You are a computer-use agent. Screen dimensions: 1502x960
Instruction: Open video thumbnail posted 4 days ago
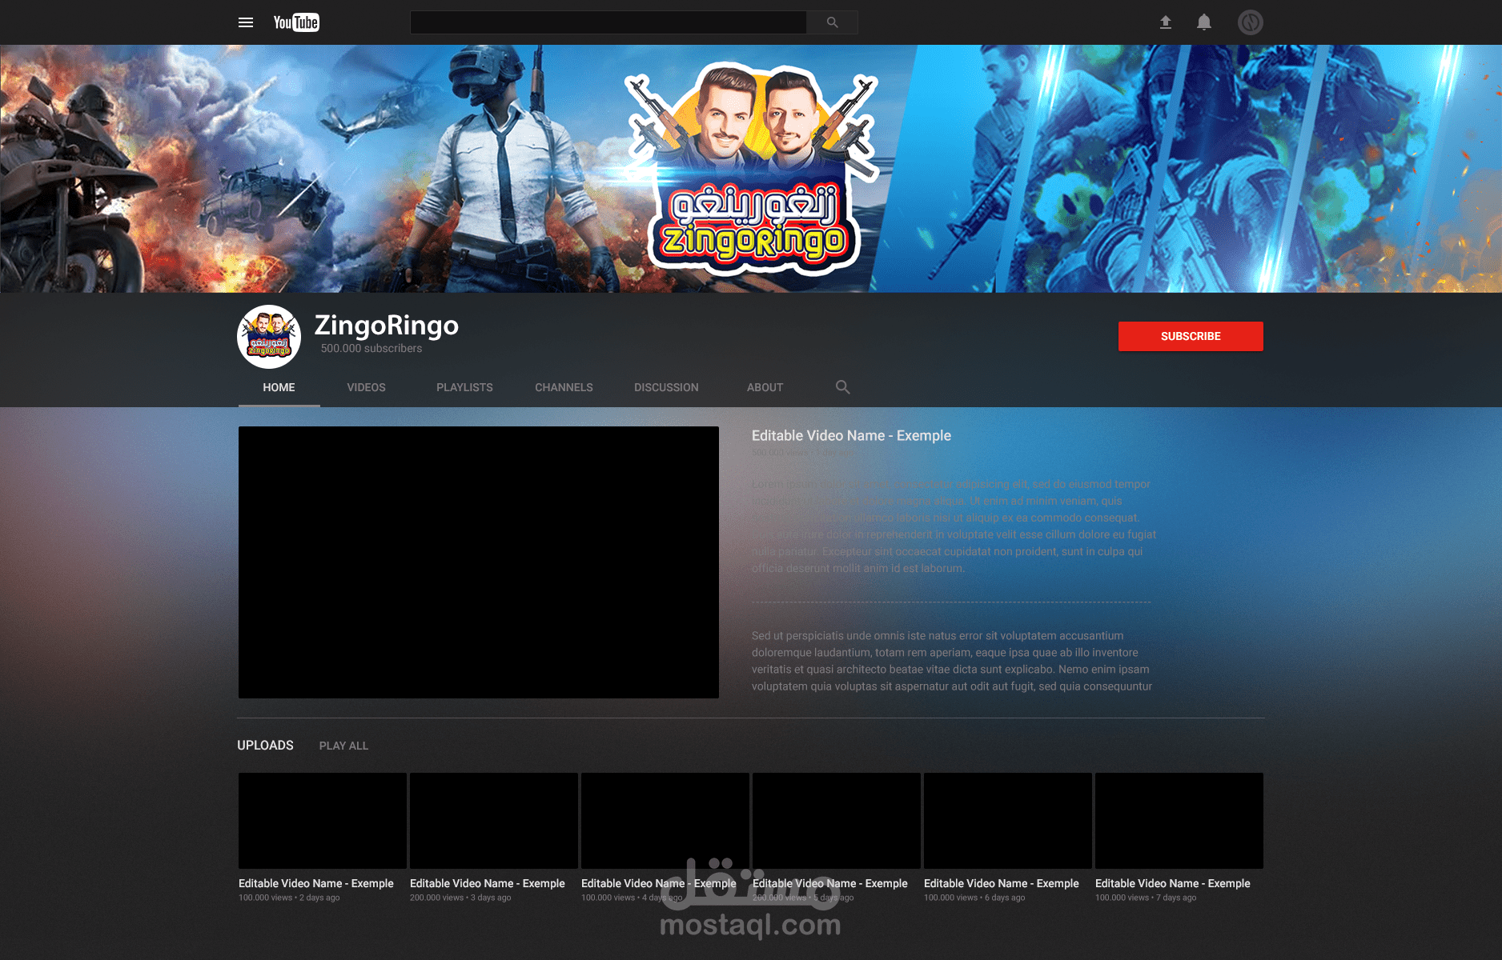tap(665, 821)
